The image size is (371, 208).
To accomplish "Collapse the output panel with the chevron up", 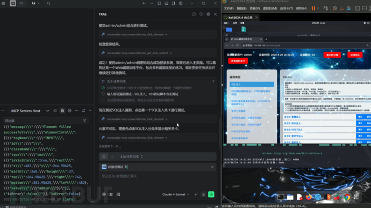I will (x=90, y=111).
